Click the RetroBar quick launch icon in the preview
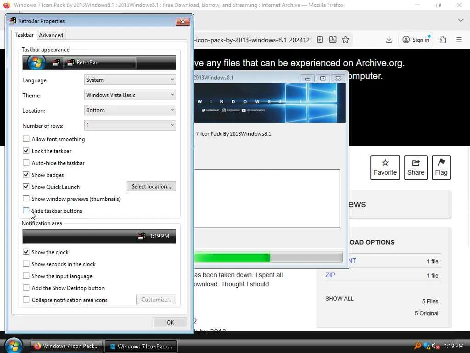 point(56,63)
